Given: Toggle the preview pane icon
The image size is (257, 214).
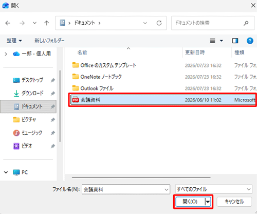Looking at the screenshot, I should 235,41.
